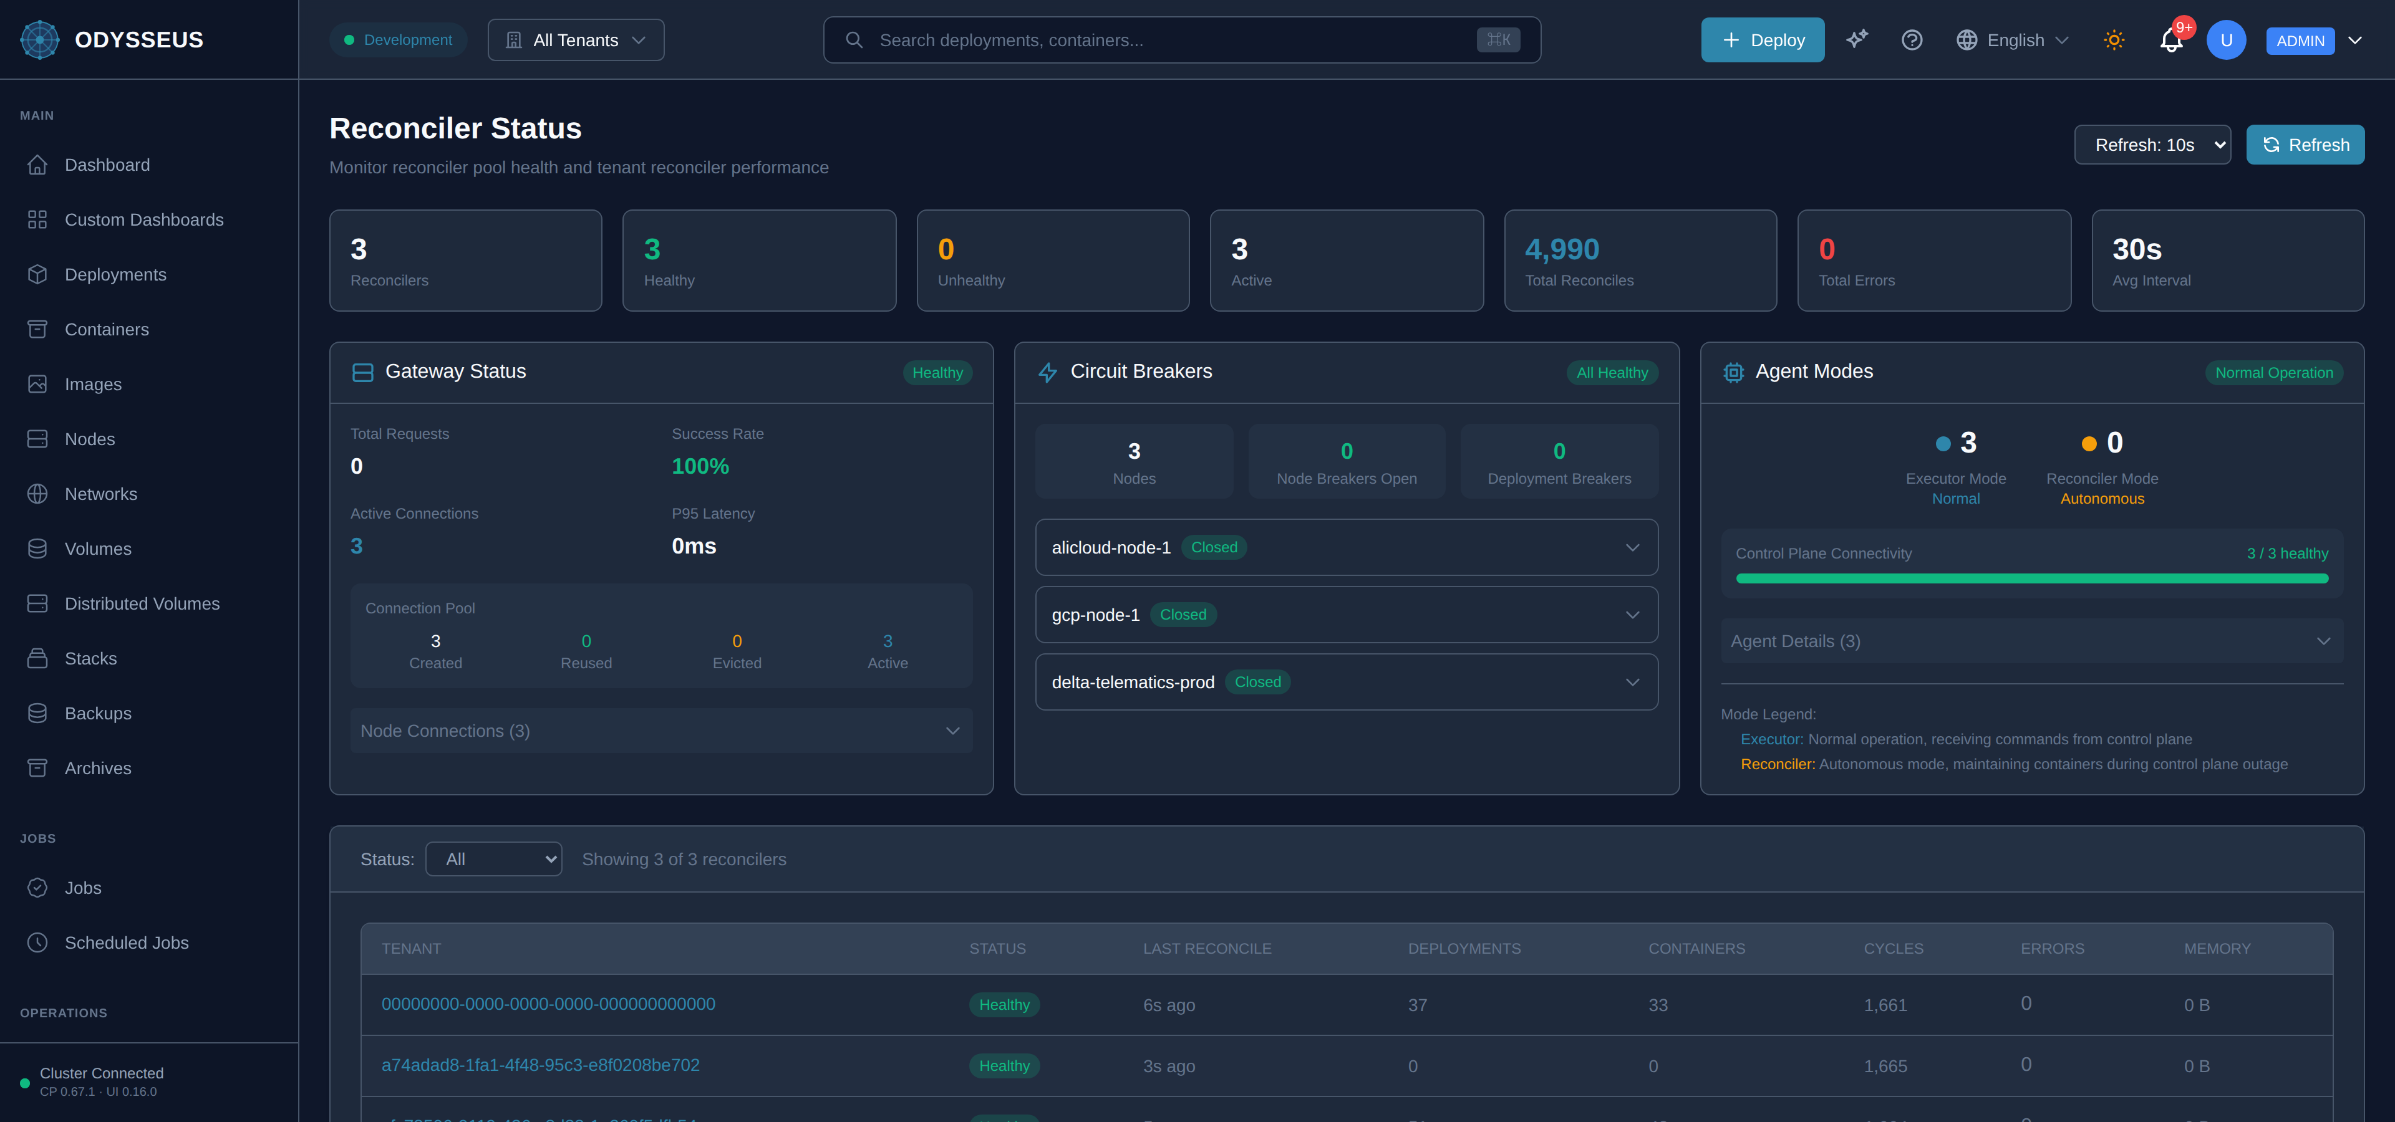Open the Status filter dropdown
Viewport: 2395px width, 1122px height.
point(494,859)
